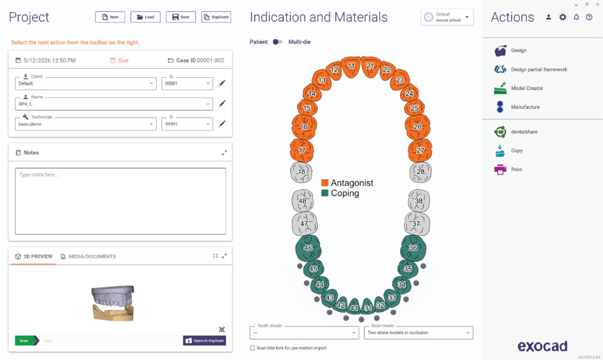Select tooth 38 in the chart
Screen dimensions: 603x360
tap(418, 200)
